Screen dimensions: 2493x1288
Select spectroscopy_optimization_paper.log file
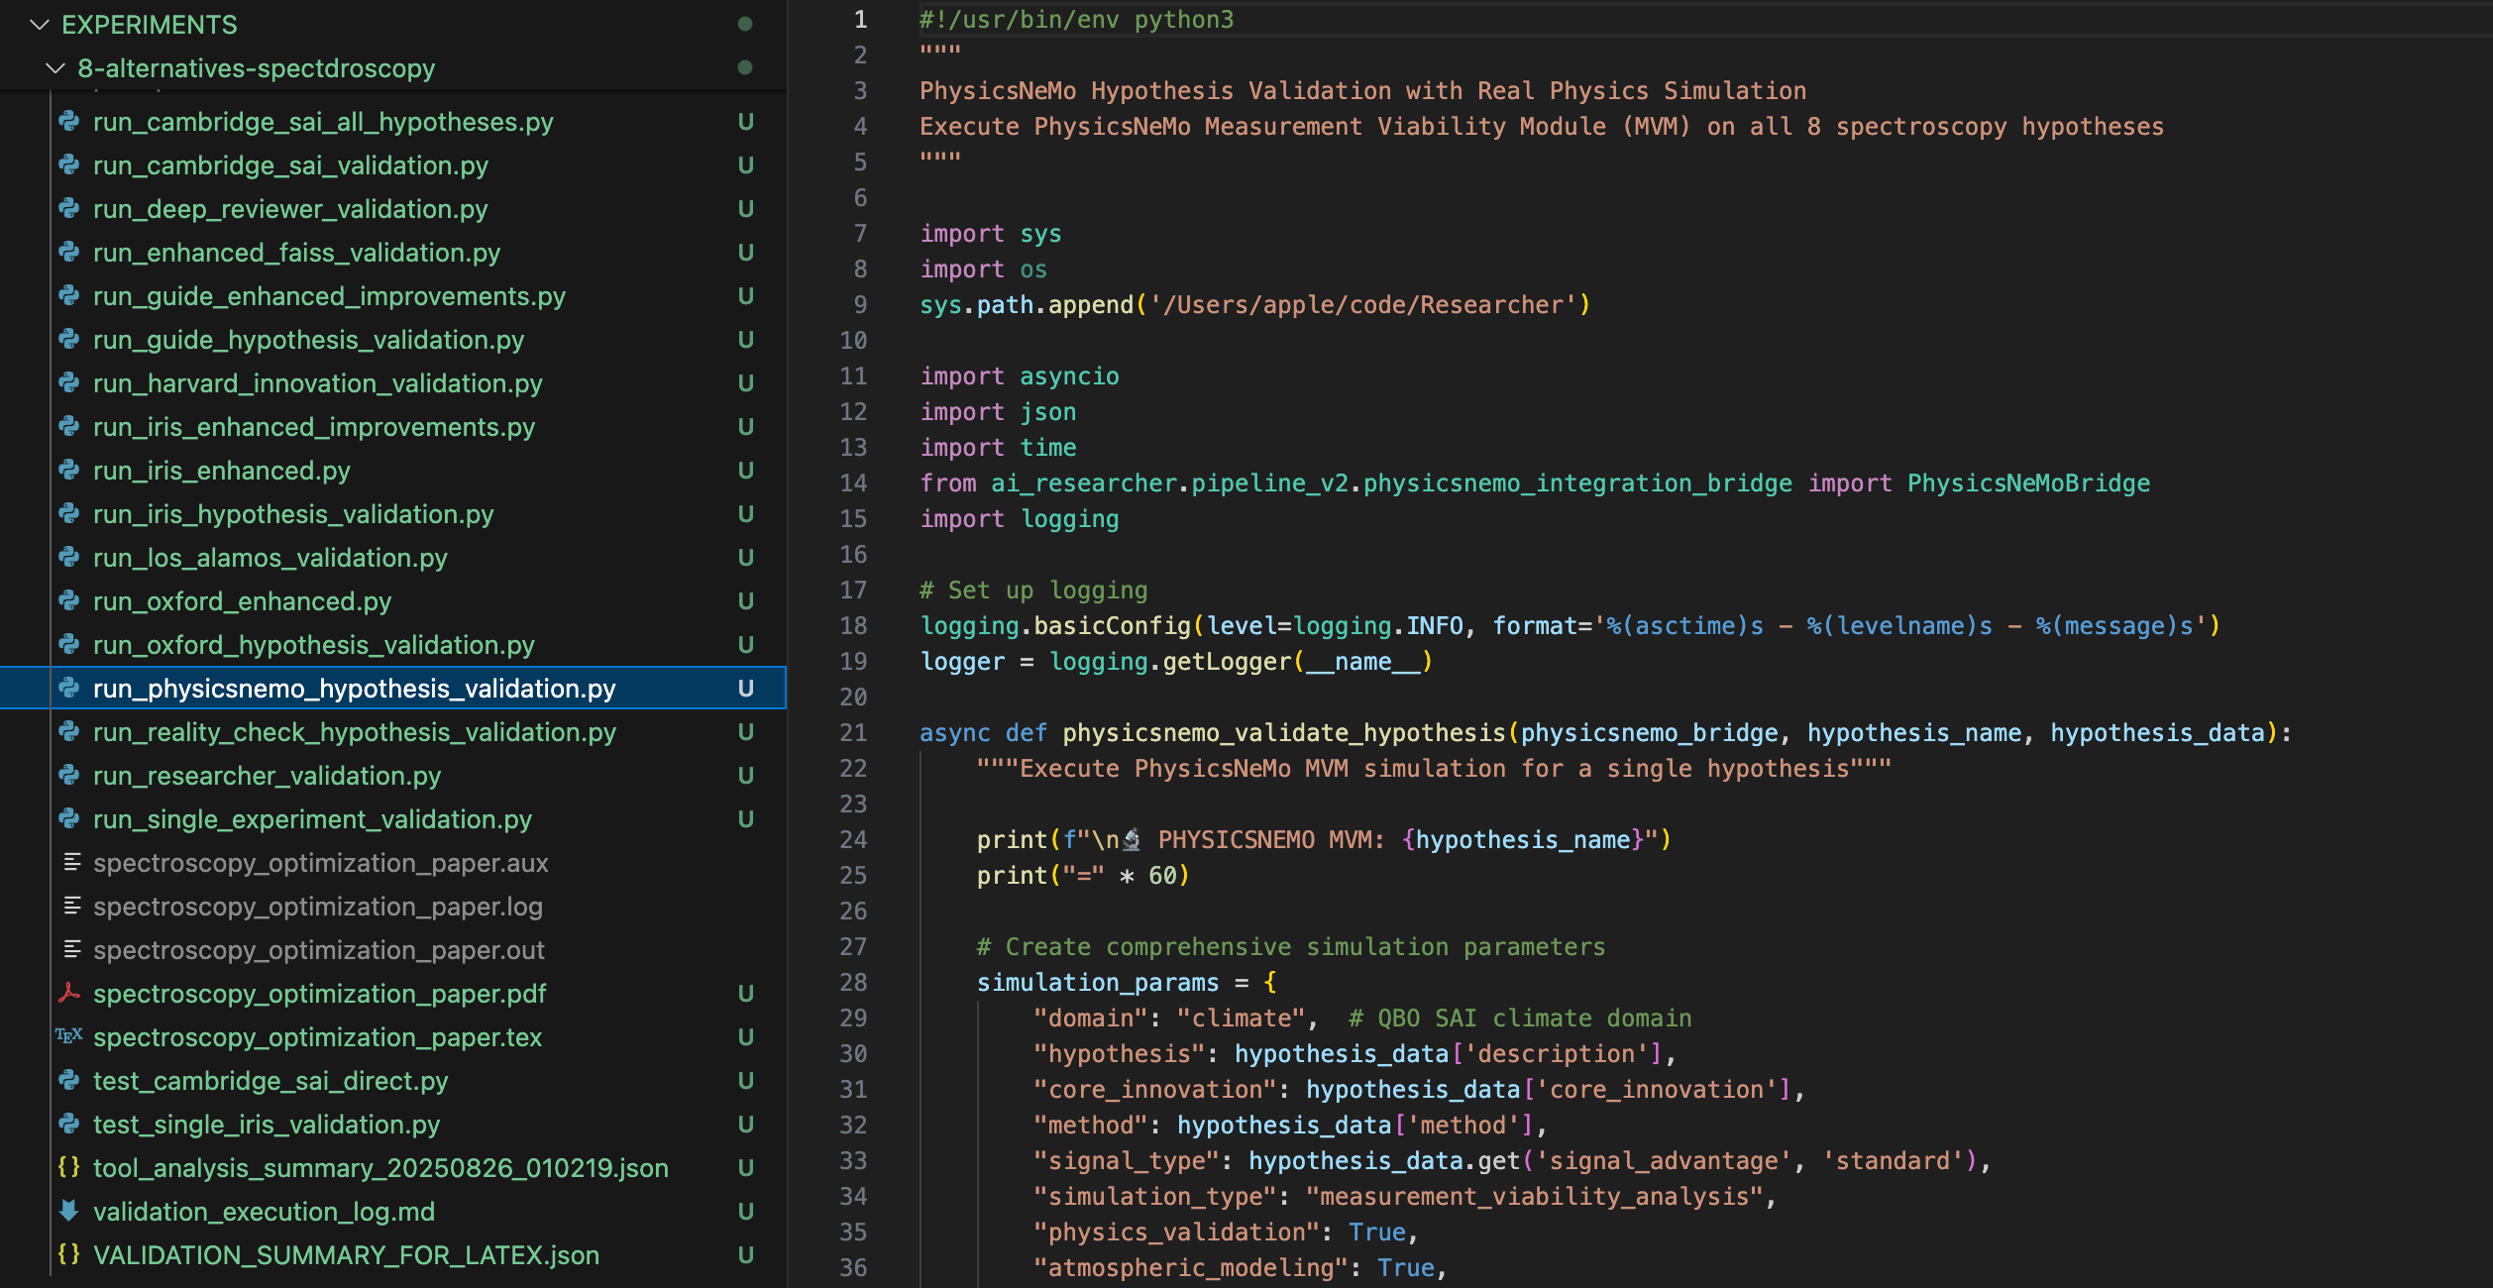[x=317, y=906]
